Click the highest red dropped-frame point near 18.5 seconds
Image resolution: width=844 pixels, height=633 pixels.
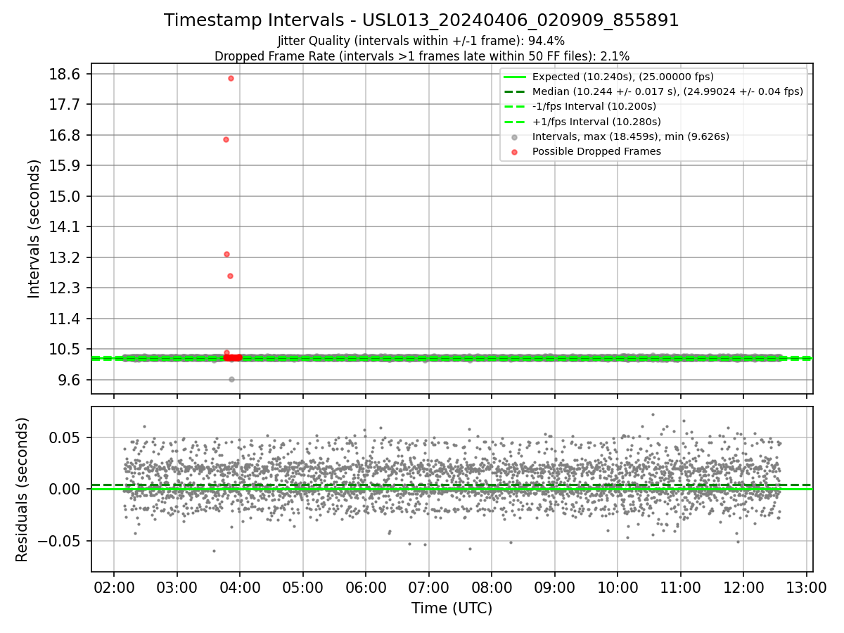tap(231, 78)
